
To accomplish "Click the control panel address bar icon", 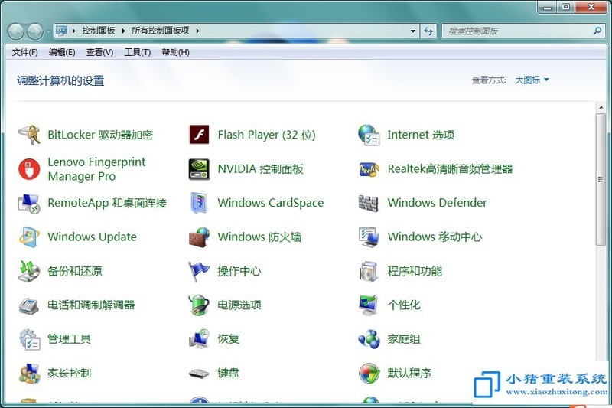I will 61,31.
